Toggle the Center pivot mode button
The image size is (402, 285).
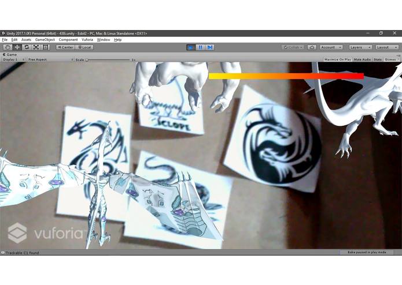(x=65, y=47)
